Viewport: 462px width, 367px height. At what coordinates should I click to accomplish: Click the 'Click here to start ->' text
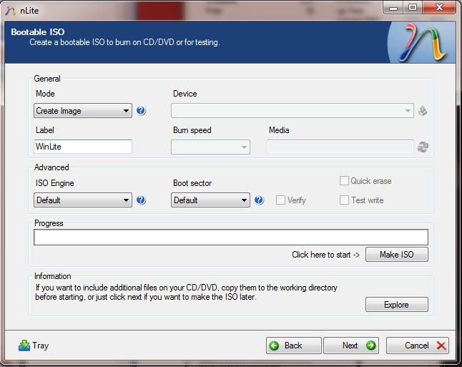tap(325, 255)
